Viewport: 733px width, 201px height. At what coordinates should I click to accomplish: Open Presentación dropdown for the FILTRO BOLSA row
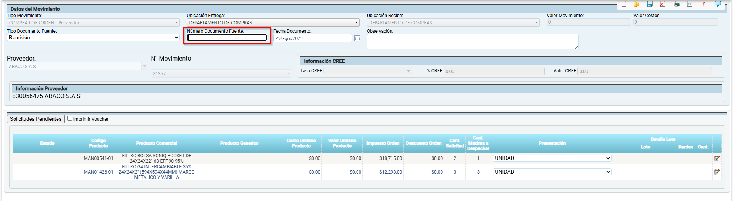point(552,158)
